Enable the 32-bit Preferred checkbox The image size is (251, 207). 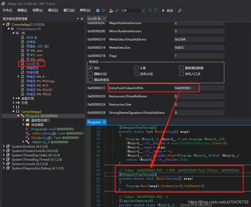(136, 74)
